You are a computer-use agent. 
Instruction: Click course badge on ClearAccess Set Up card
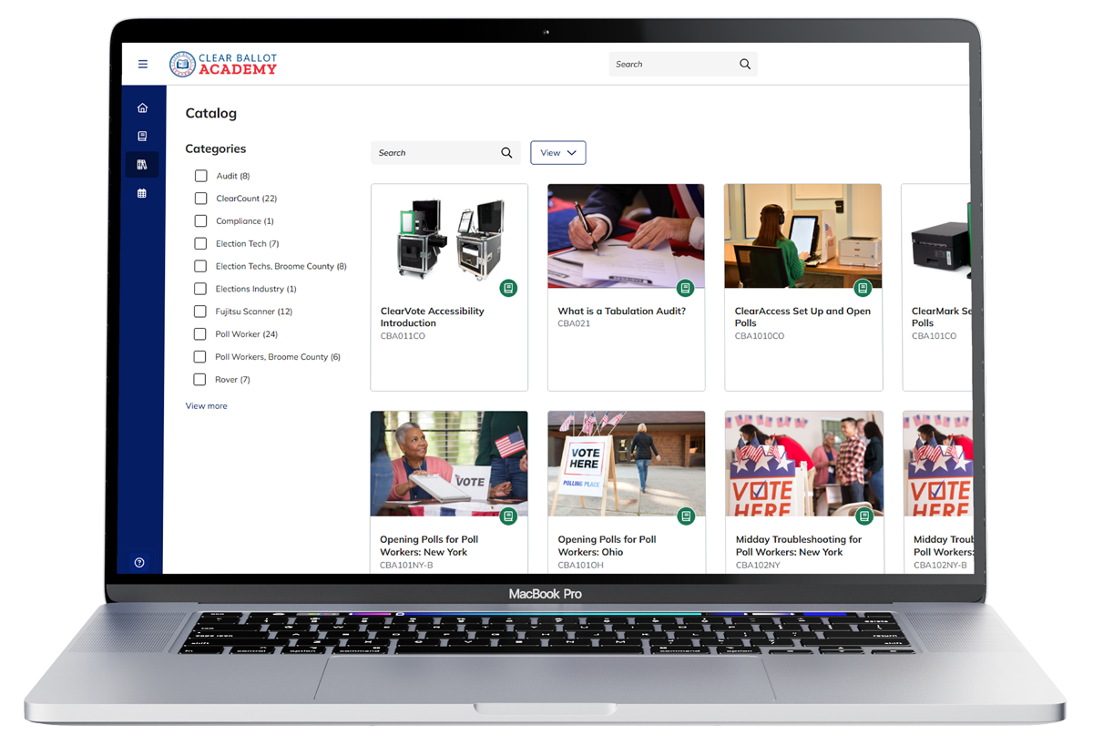[x=863, y=288]
